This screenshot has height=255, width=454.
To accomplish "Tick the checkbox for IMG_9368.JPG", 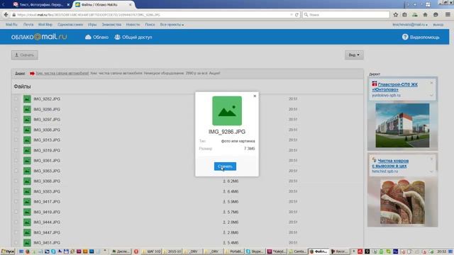I will [16, 181].
